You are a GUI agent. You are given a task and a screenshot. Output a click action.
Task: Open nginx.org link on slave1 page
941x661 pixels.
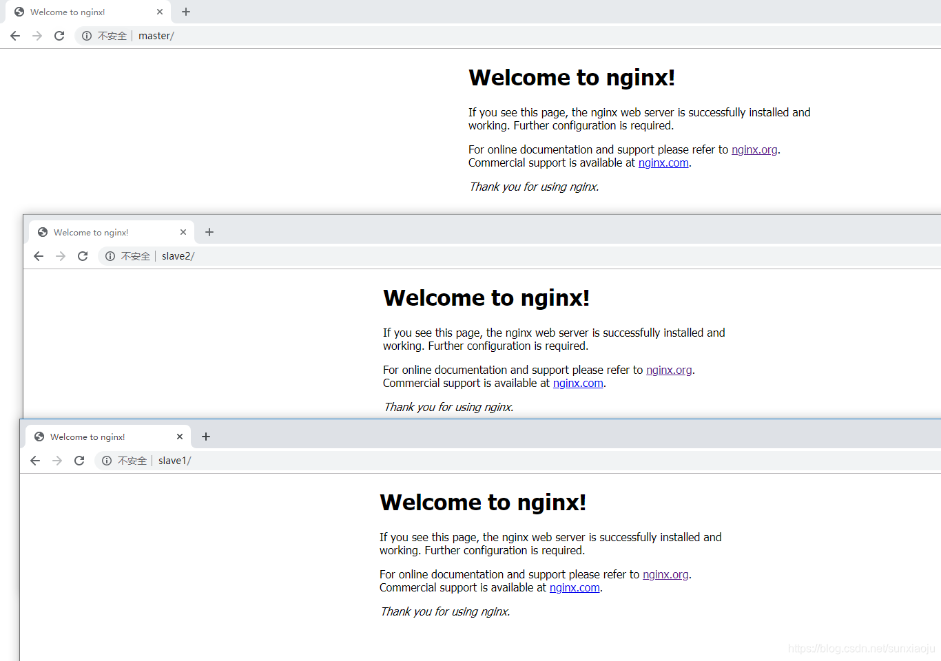point(665,574)
